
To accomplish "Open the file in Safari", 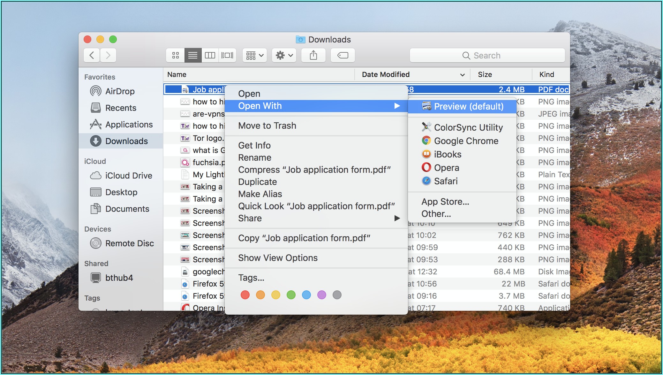I will click(x=446, y=181).
